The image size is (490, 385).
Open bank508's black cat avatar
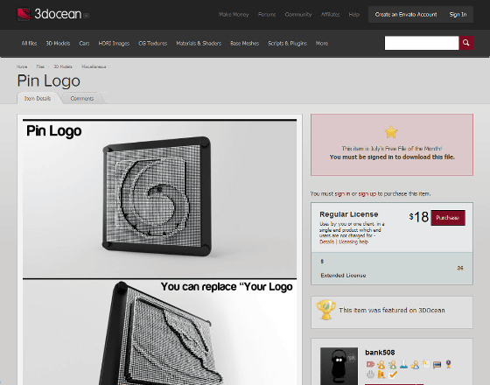coord(339,366)
